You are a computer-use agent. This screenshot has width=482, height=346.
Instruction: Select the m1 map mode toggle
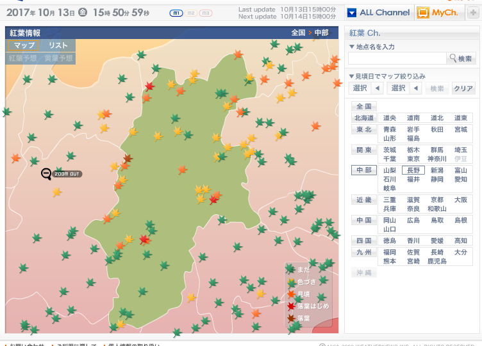[176, 13]
